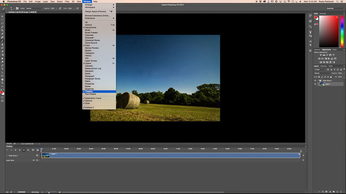This screenshot has height=194, width=346.
Task: Switch to the Swatches tab
Action: point(323,13)
